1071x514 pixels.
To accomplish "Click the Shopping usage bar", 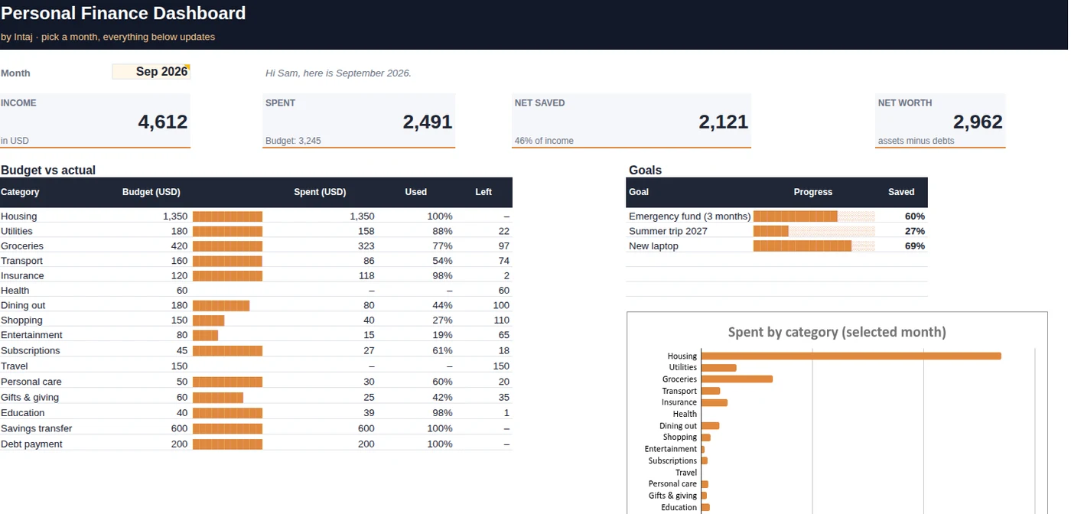I will tap(208, 320).
